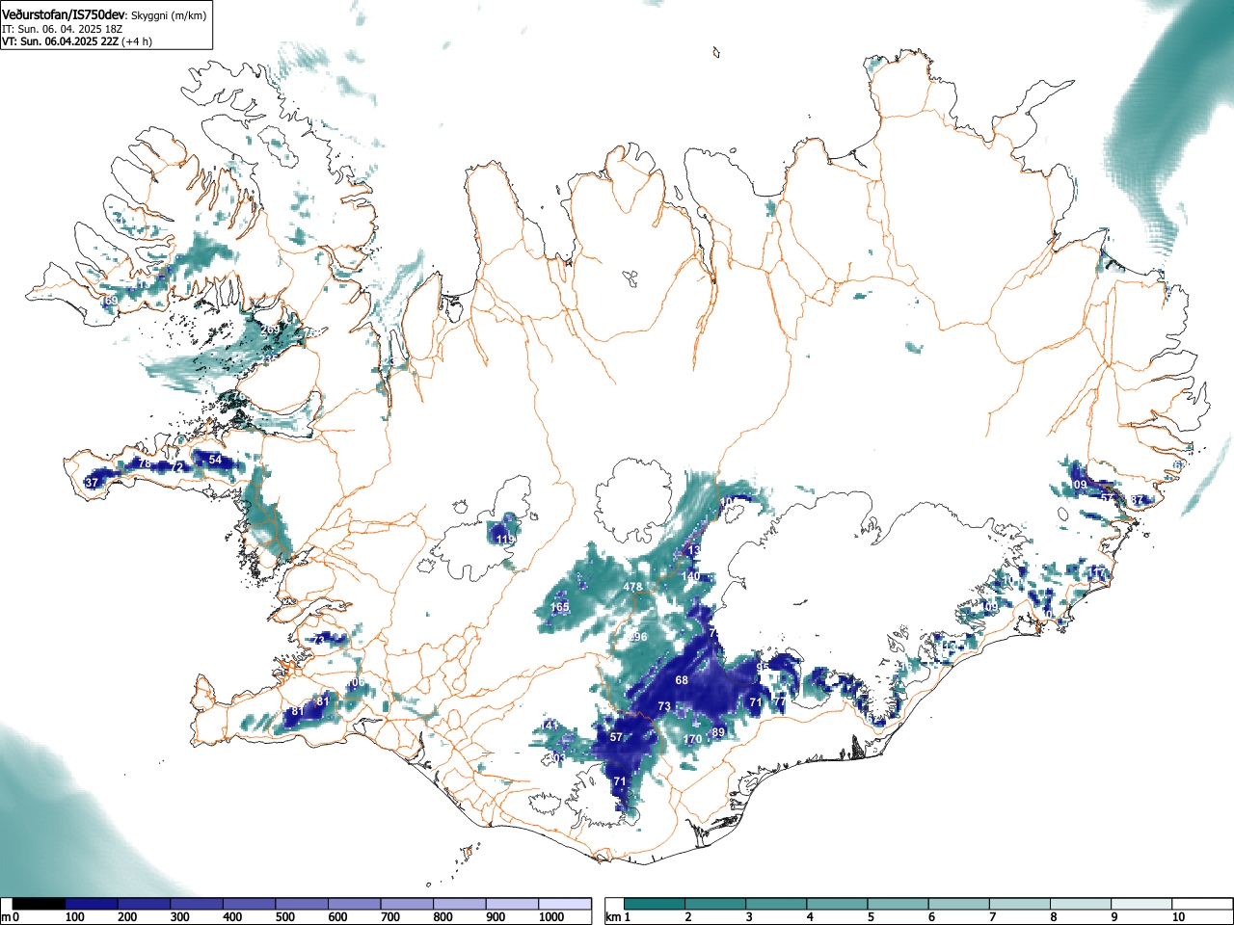The height and width of the screenshot is (925, 1234).
Task: Click the '87' value on east coast
Action: [x=1139, y=500]
